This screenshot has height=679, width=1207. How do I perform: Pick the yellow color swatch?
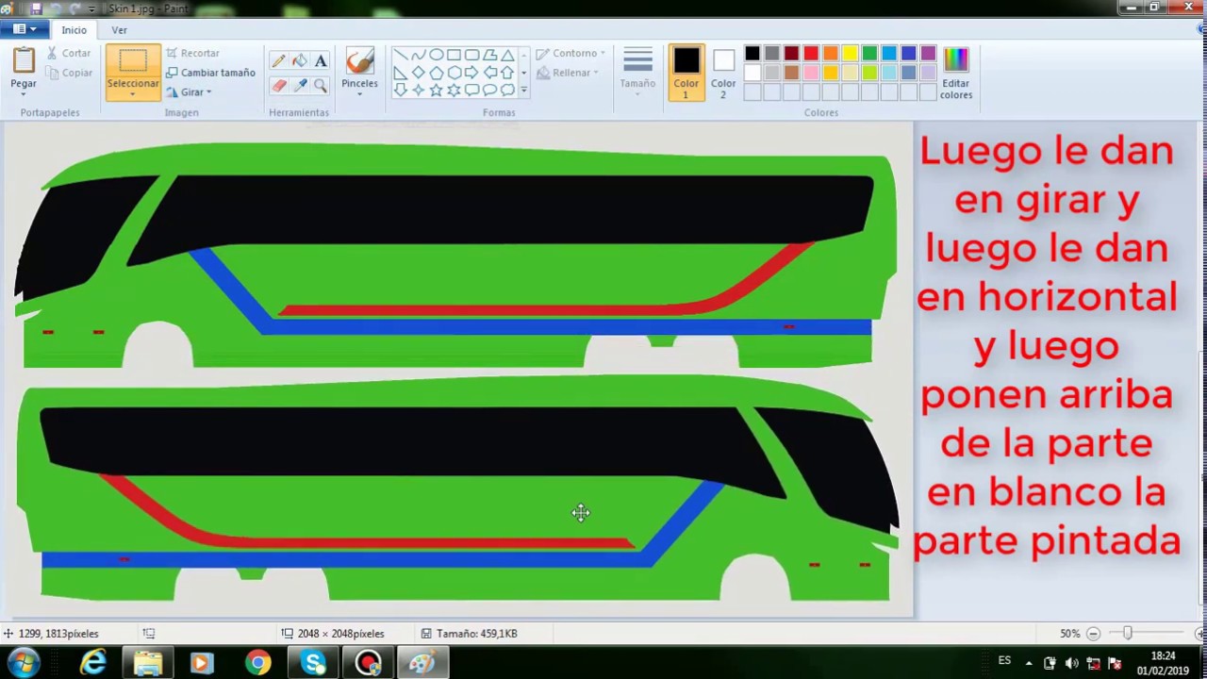[850, 54]
